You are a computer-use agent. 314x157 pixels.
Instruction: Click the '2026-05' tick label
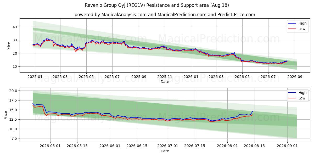pos(242,77)
